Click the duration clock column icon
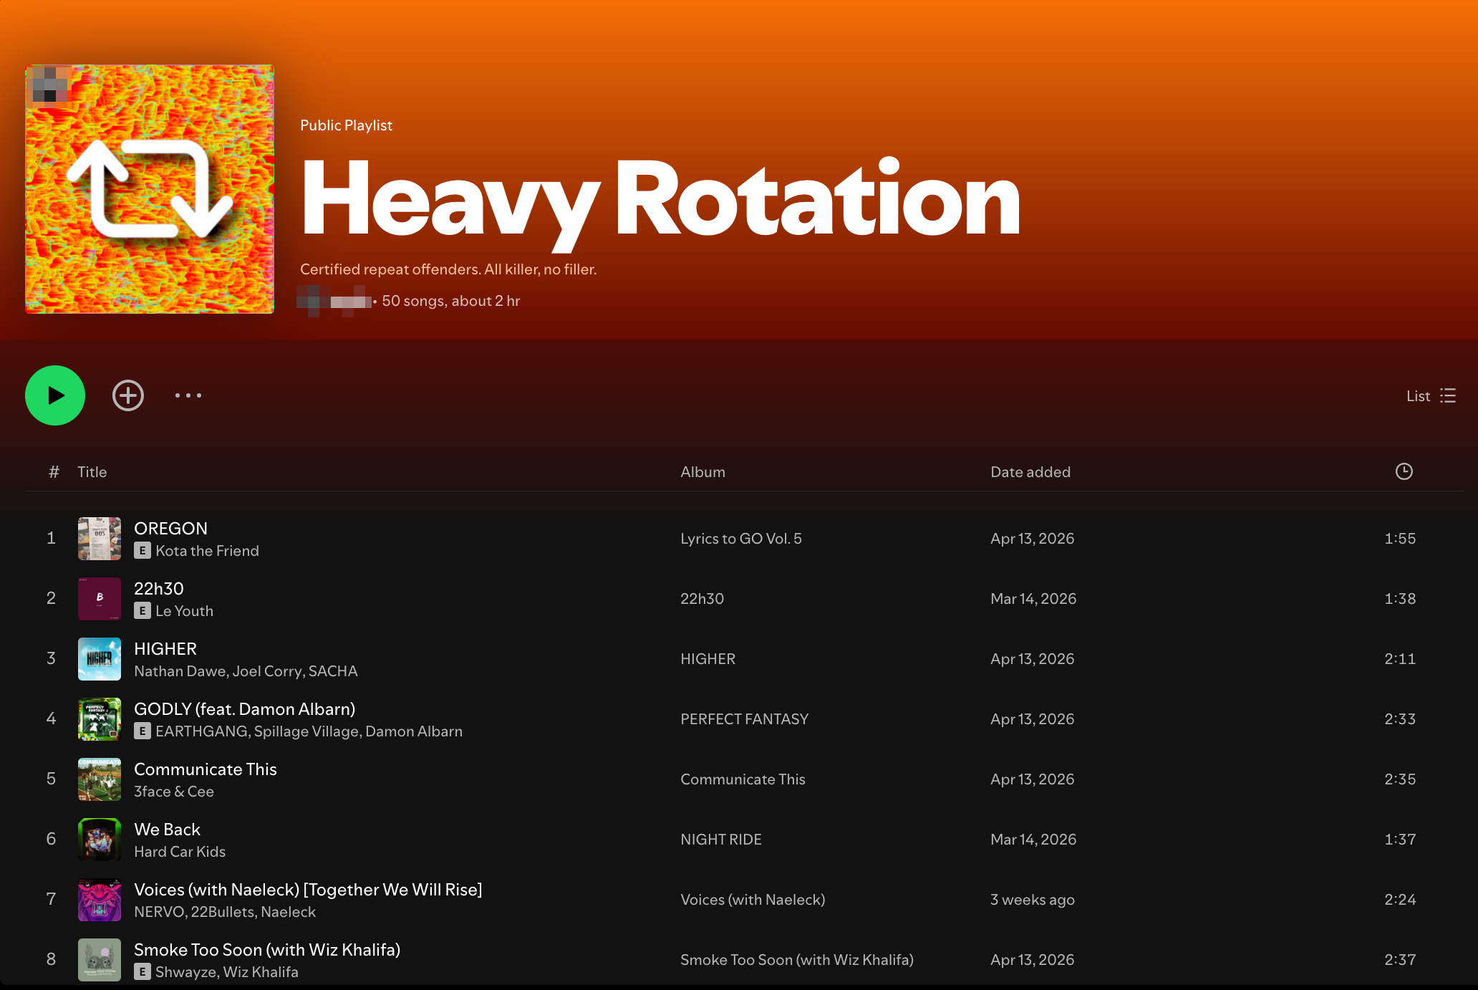The width and height of the screenshot is (1478, 990). pyautogui.click(x=1404, y=471)
